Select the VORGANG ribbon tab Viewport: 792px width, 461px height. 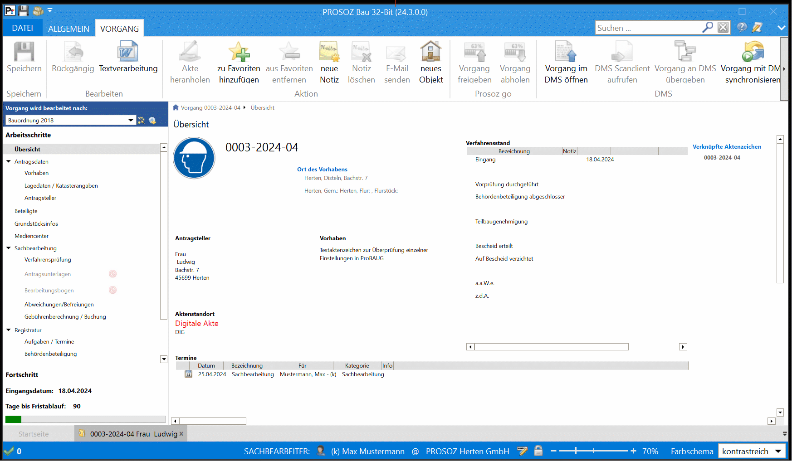pos(120,29)
